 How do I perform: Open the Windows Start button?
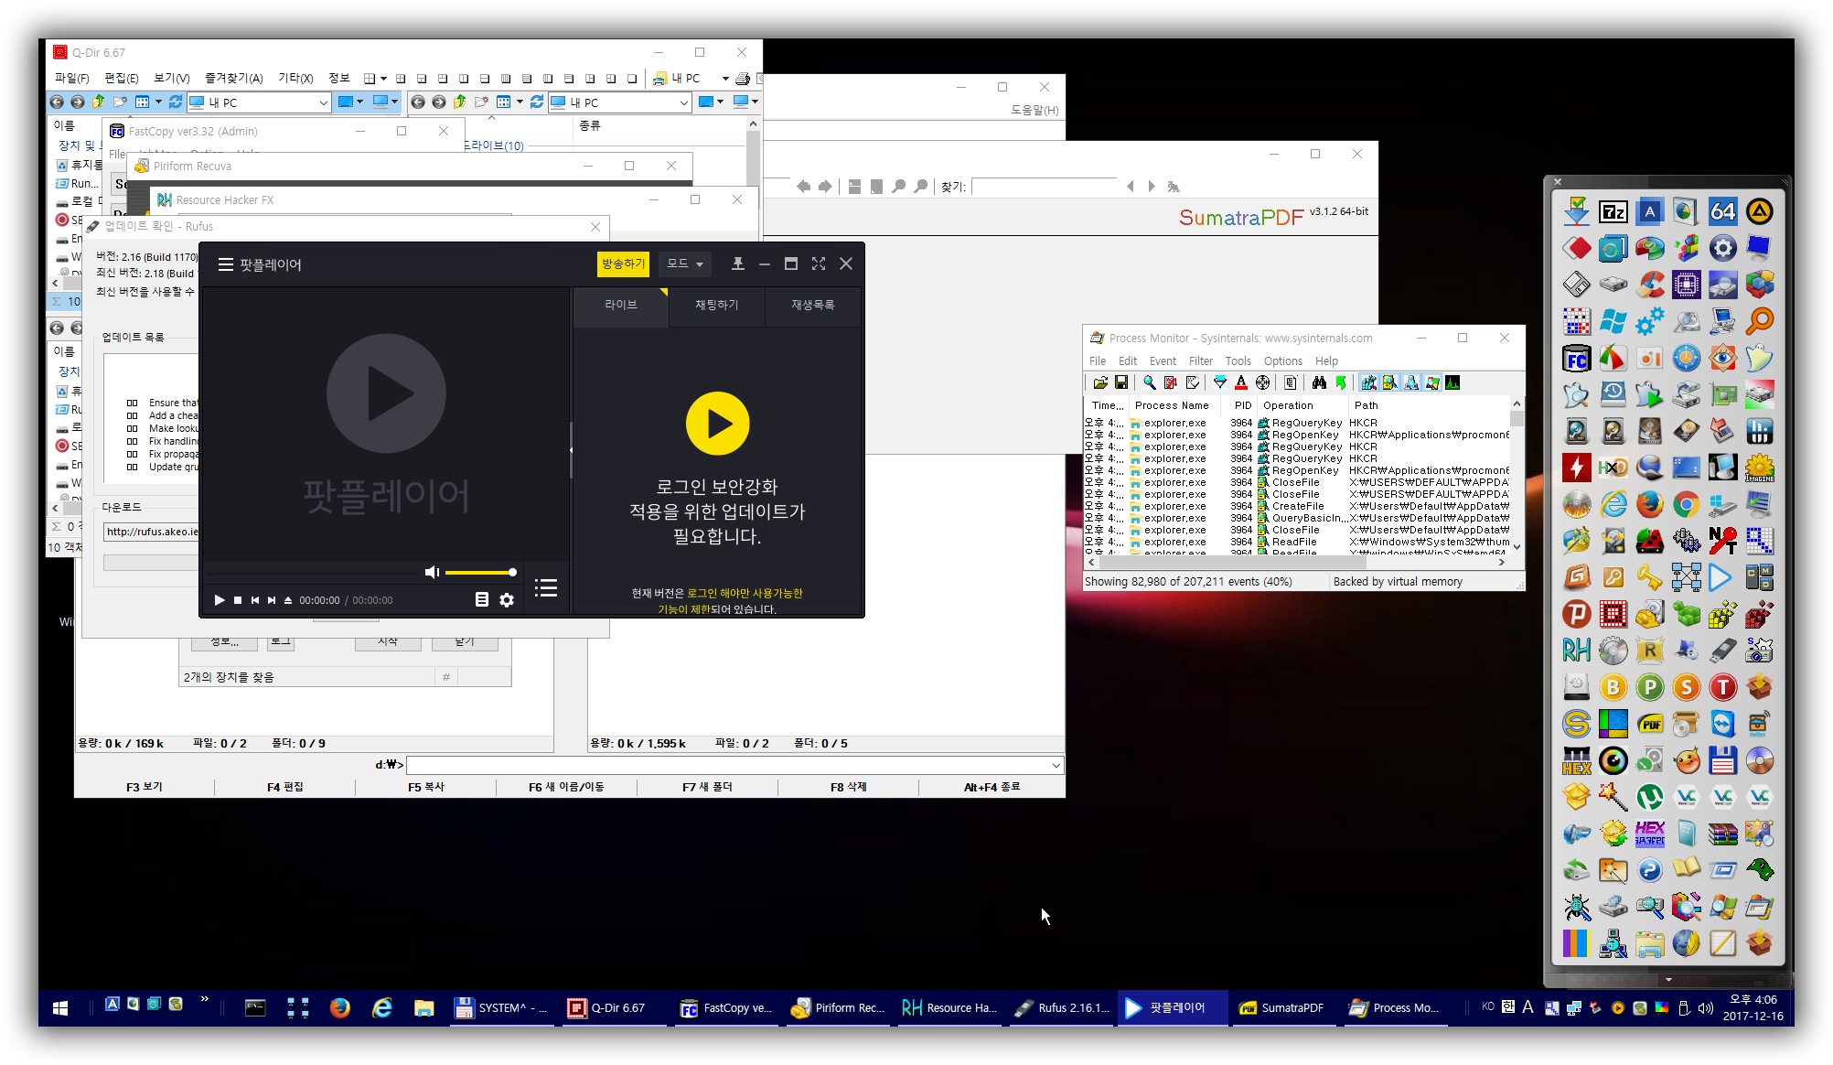[x=60, y=1007]
